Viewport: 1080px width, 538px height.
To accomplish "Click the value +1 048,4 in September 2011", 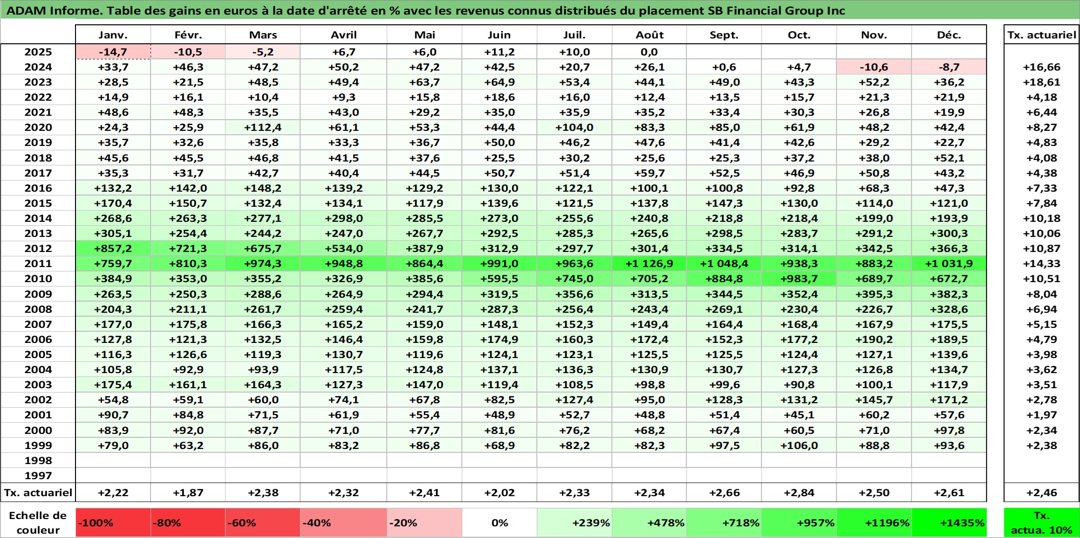I will coord(724,264).
